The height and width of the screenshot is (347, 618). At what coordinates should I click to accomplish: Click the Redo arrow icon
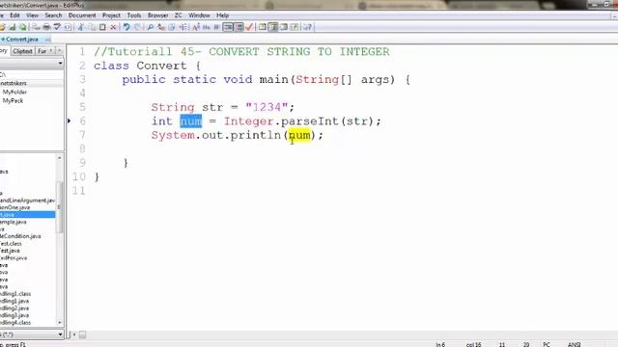(137, 27)
